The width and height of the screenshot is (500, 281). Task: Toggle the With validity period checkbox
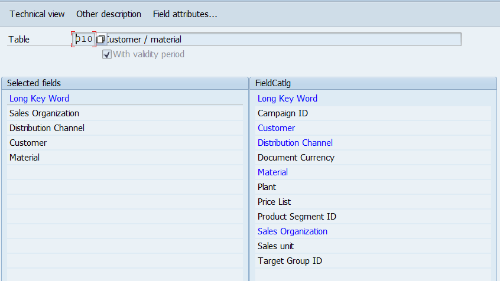pyautogui.click(x=107, y=54)
